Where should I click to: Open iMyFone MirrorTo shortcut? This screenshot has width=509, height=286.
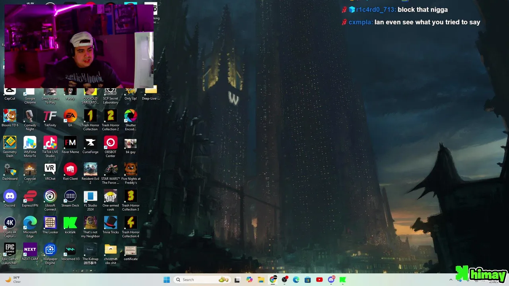(30, 147)
